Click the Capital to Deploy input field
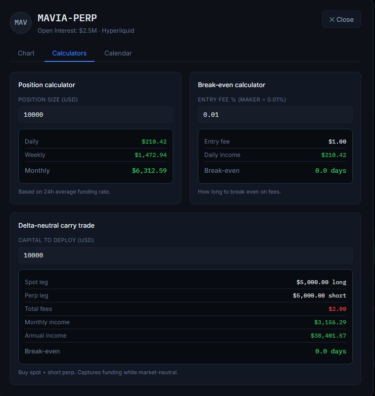The image size is (375, 396). (x=186, y=255)
